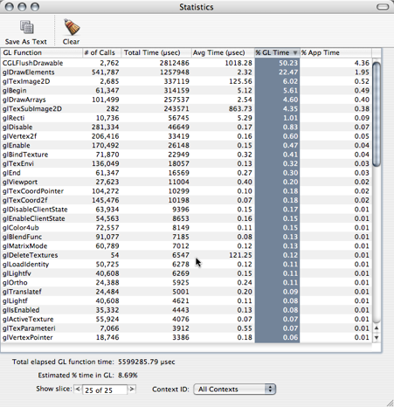Select the glEnableClientState row
The image size is (394, 407).
(186, 218)
